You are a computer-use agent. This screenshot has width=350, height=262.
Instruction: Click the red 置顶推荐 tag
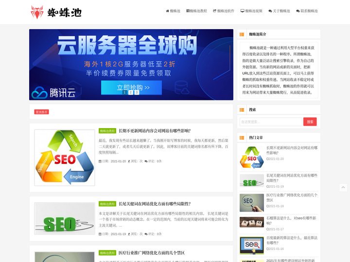(41, 112)
